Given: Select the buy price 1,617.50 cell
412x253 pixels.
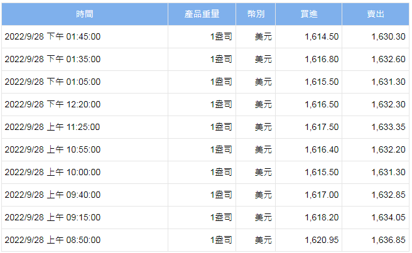Looking at the screenshot, I should point(322,127).
